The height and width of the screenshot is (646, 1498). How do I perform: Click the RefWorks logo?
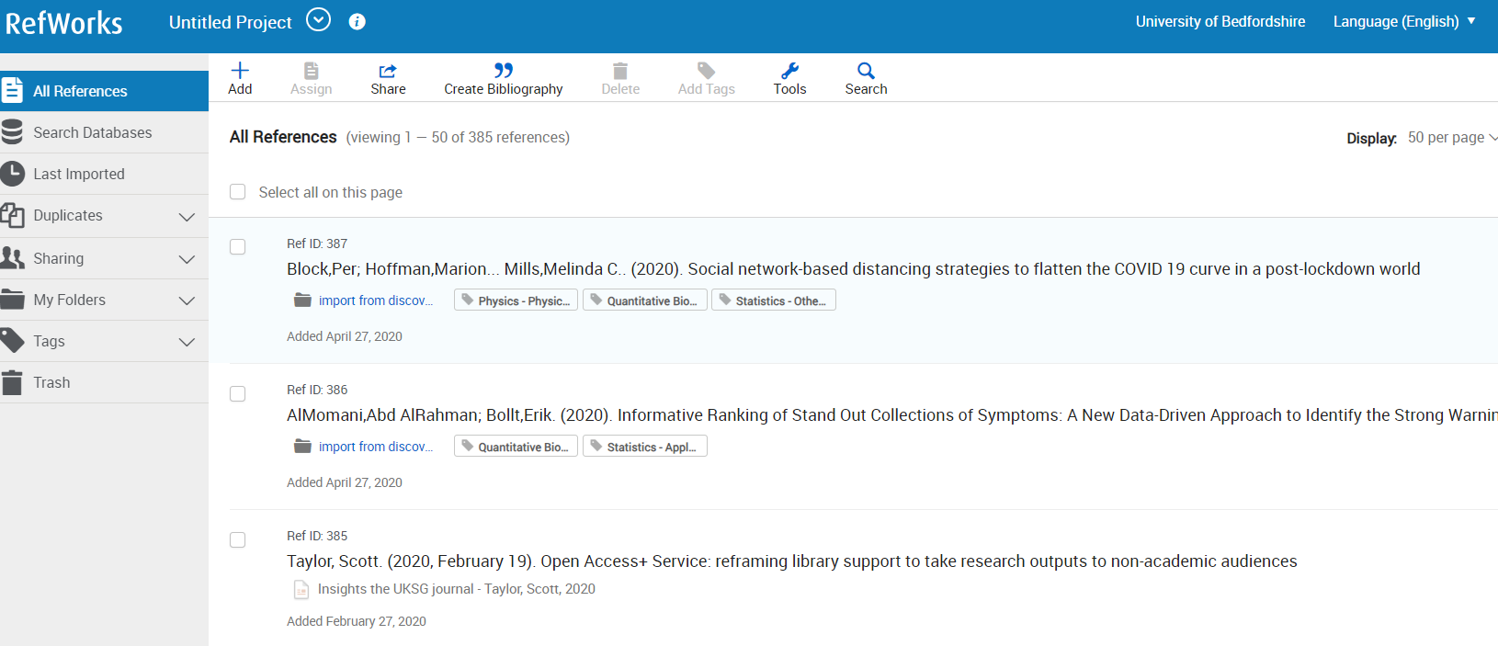coord(63,23)
